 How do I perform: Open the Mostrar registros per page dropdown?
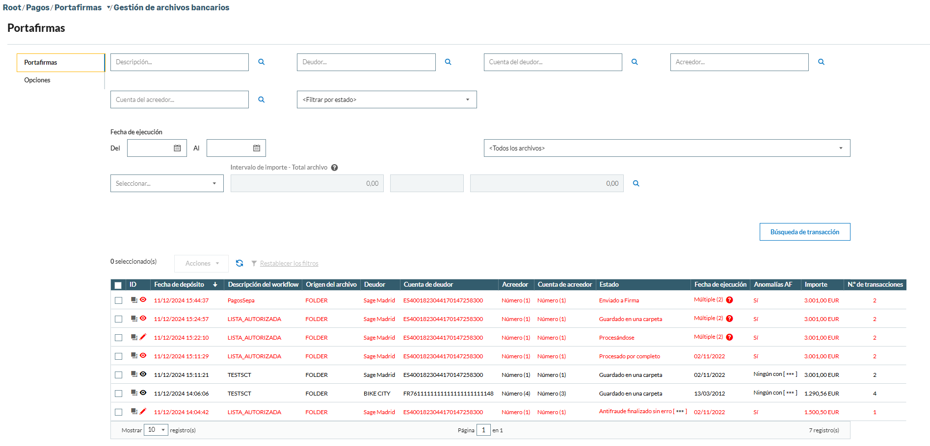tap(156, 430)
